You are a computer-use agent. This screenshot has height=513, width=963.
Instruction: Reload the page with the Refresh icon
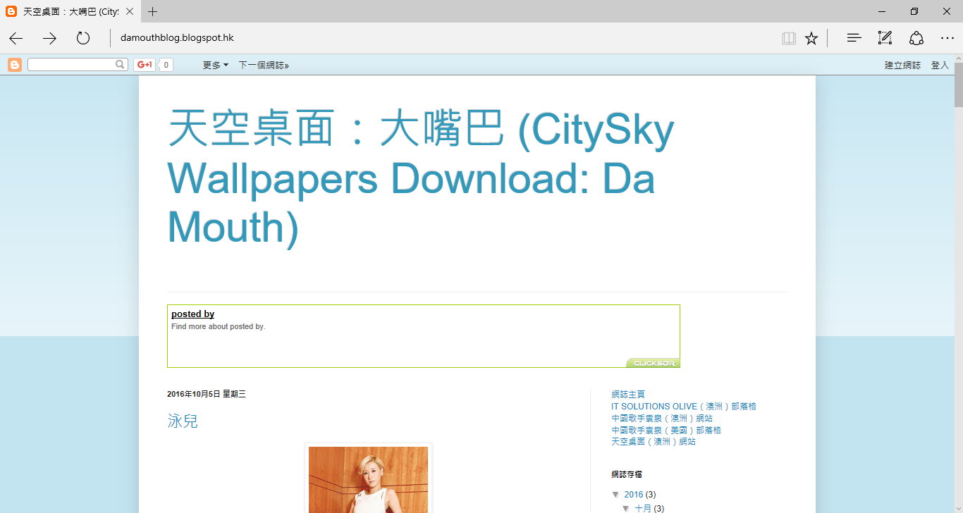[83, 38]
